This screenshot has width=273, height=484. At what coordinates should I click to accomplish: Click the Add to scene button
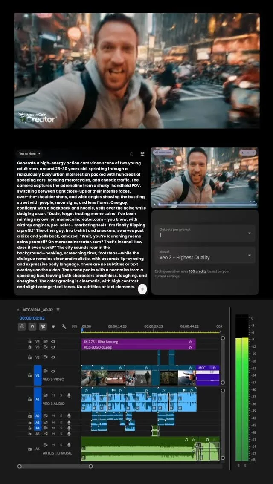pyautogui.click(x=163, y=153)
